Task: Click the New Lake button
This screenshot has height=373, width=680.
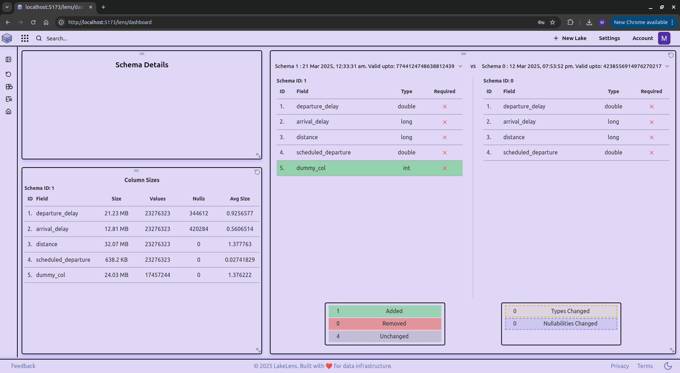Action: click(570, 38)
